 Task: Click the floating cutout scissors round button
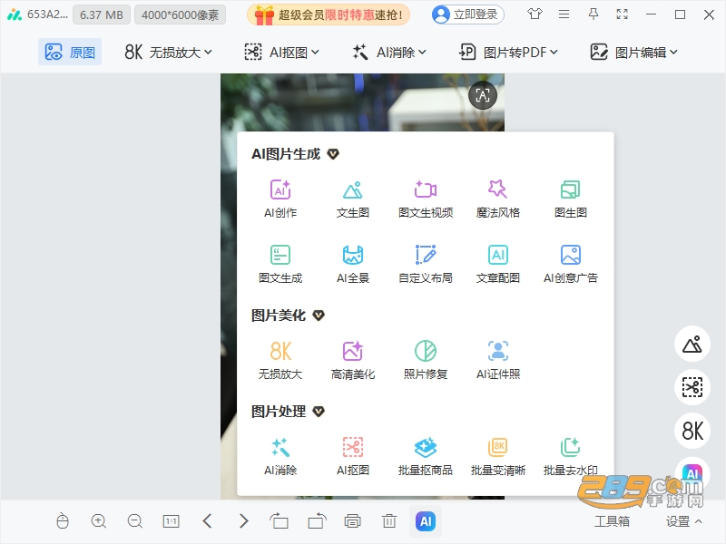tap(692, 387)
